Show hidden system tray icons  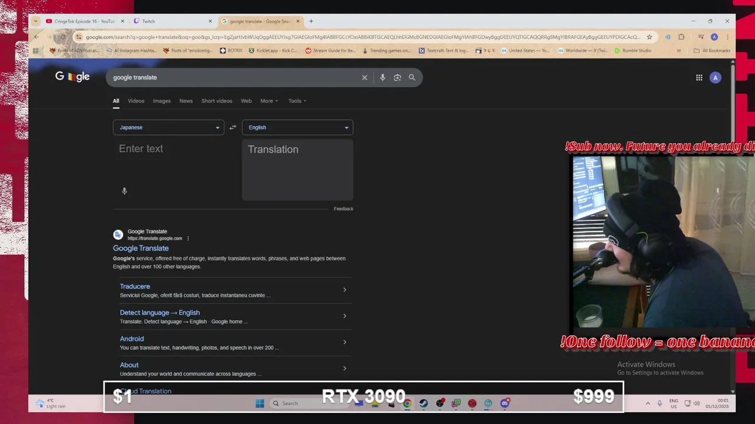(648, 403)
